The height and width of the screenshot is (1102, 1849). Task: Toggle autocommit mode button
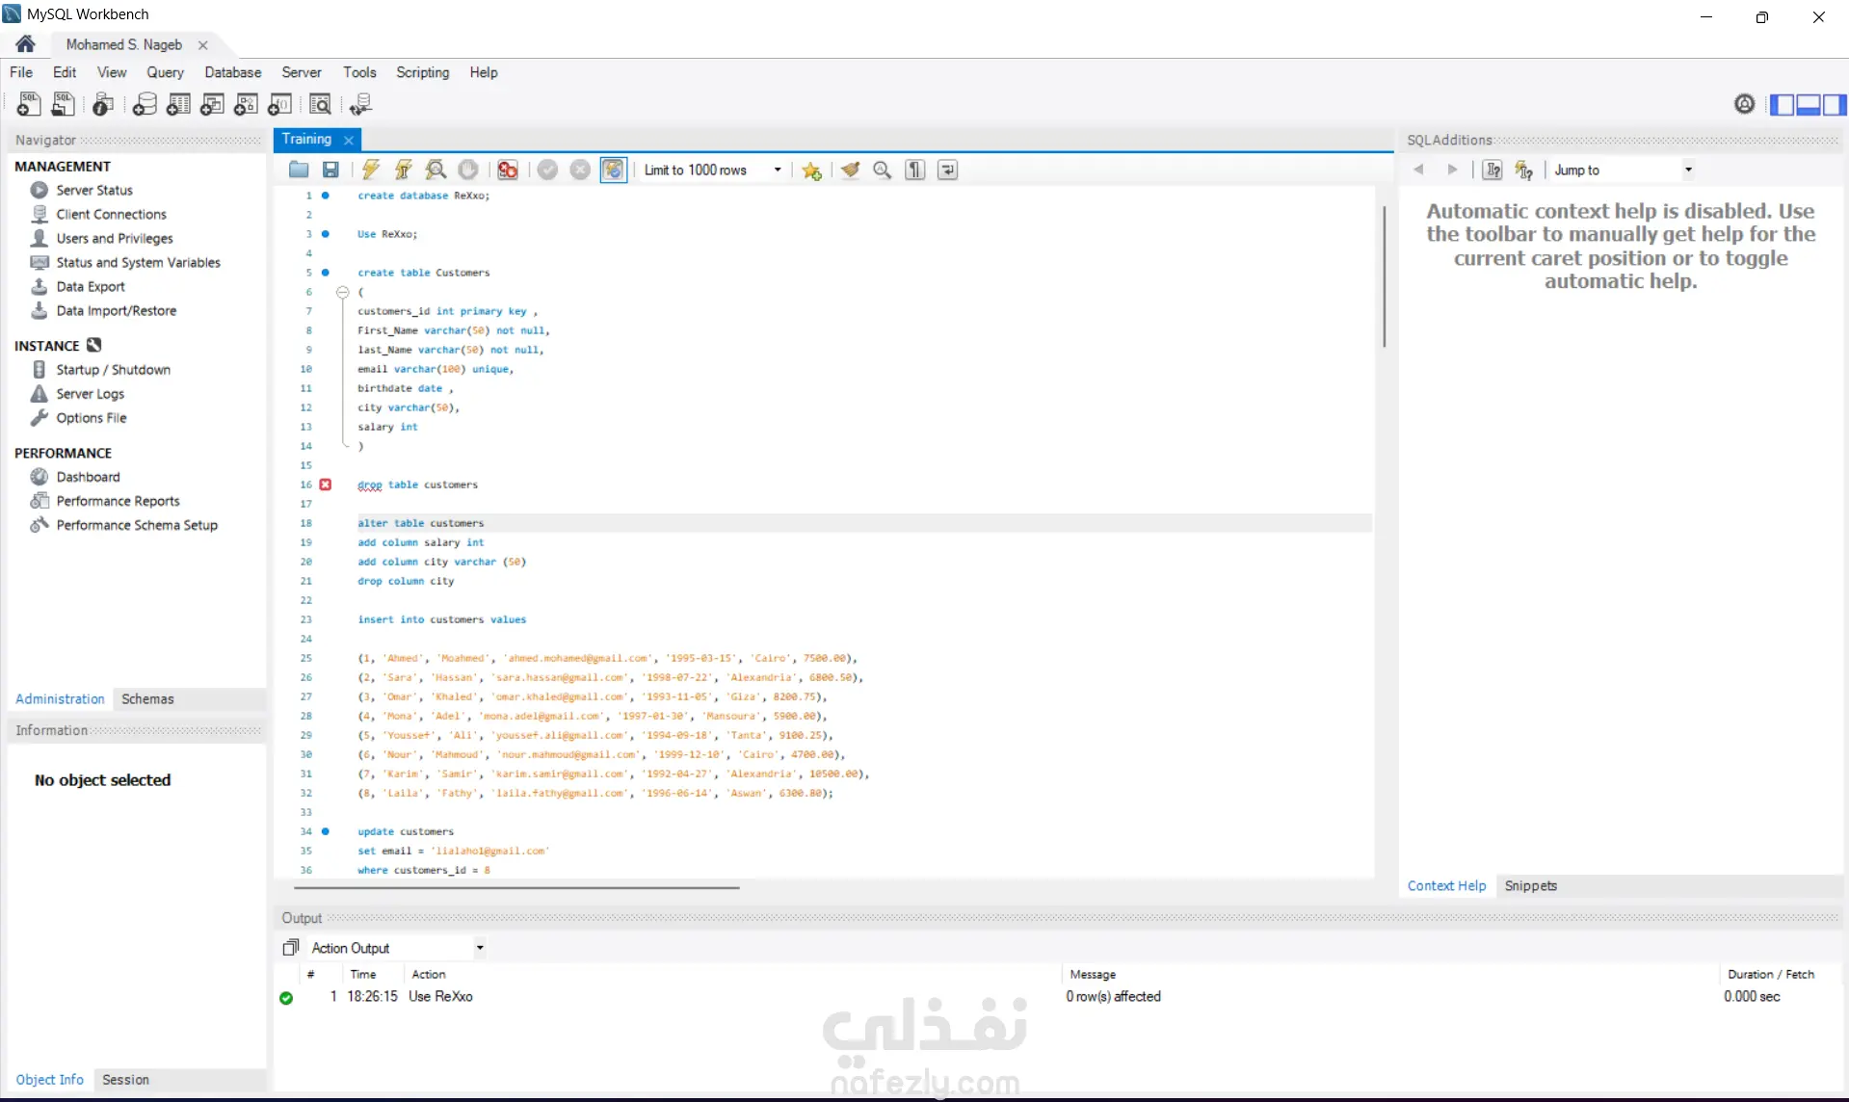[x=614, y=170]
